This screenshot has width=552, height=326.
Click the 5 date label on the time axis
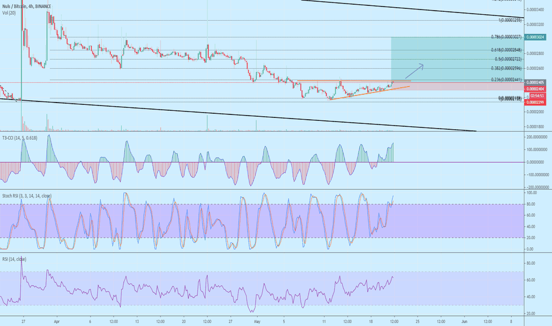284,321
